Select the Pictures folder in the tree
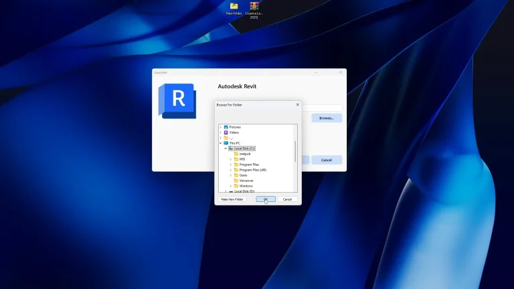 (x=235, y=127)
